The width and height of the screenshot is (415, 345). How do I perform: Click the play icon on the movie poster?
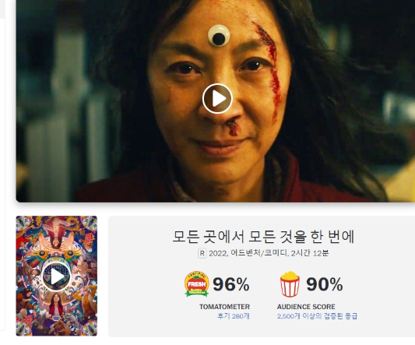pos(57,276)
